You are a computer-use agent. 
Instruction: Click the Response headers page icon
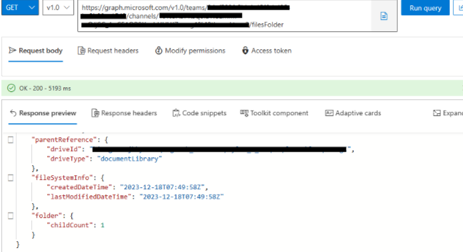(95, 113)
